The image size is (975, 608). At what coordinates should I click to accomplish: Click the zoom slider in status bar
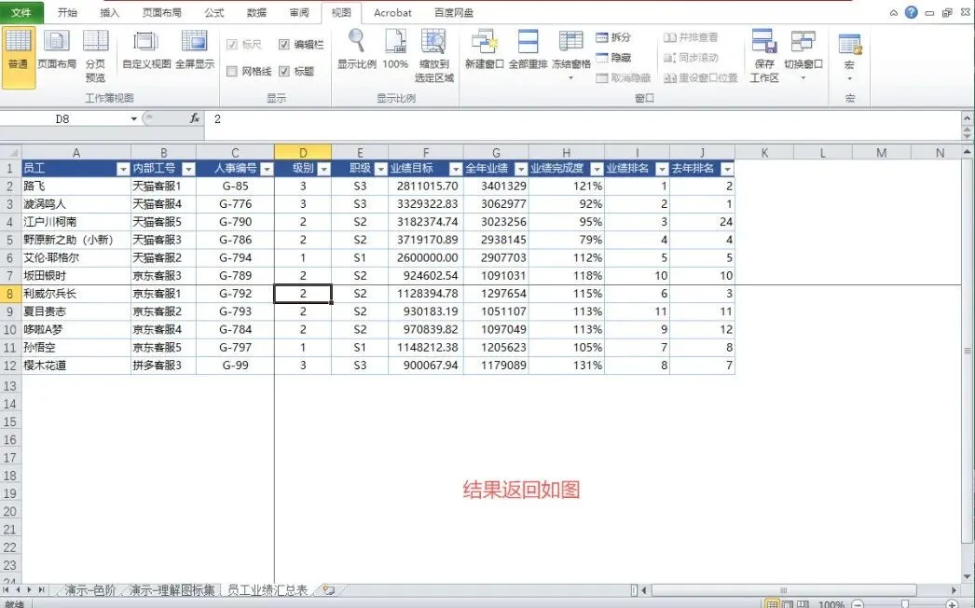[905, 604]
